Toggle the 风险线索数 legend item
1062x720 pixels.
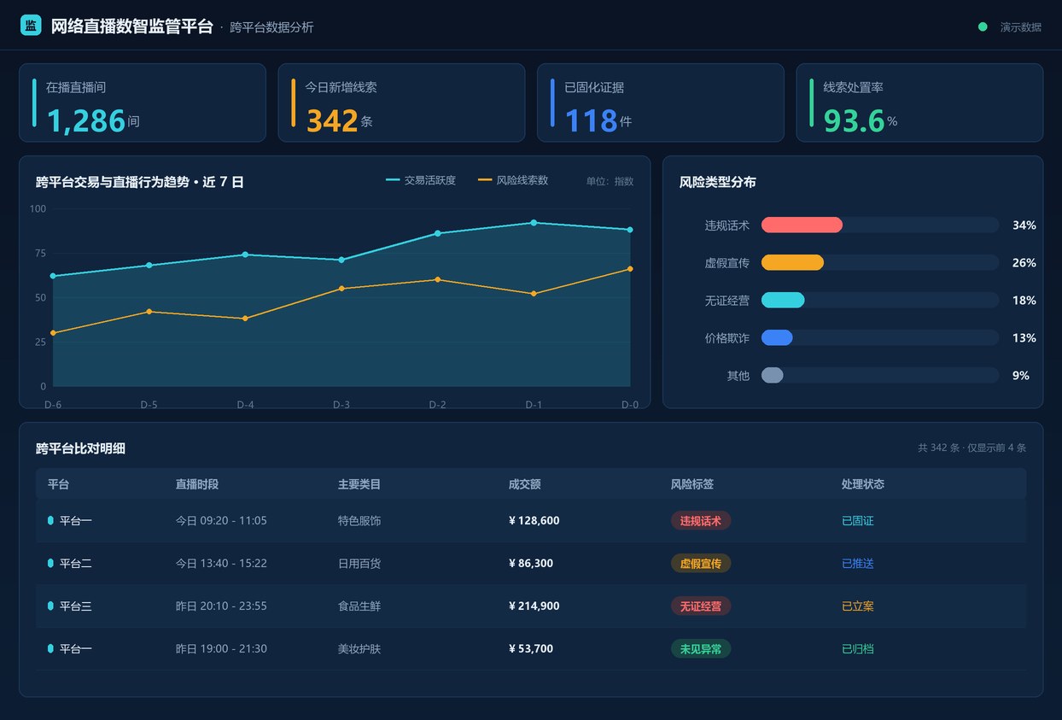click(513, 180)
